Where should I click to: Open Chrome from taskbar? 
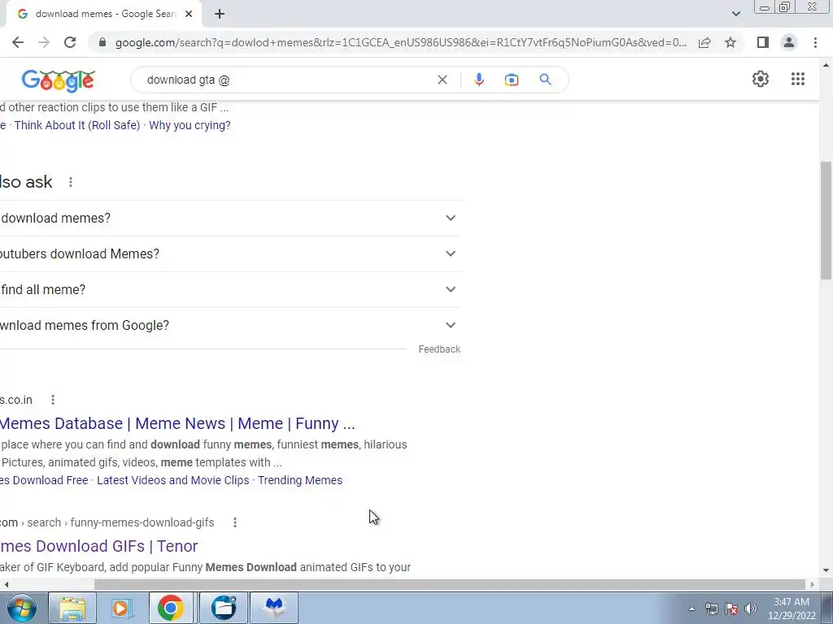[x=171, y=608]
